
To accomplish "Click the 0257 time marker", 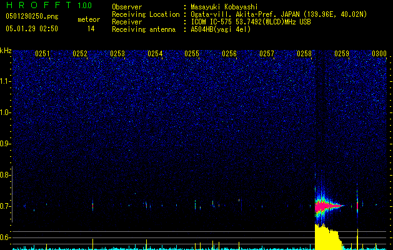I will 267,54.
